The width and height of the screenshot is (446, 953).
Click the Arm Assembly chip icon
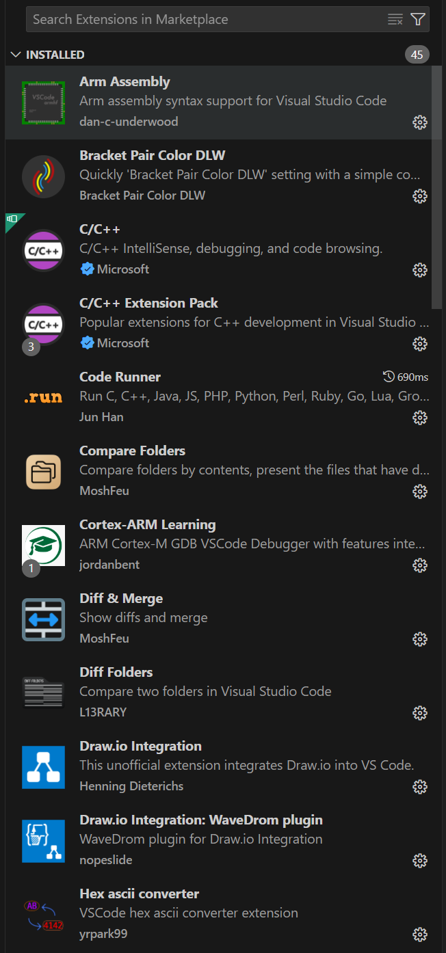coord(43,103)
